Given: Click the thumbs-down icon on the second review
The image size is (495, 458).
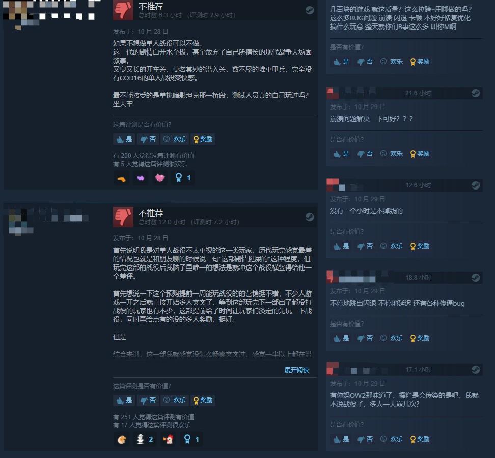Looking at the screenshot, I should click(123, 217).
